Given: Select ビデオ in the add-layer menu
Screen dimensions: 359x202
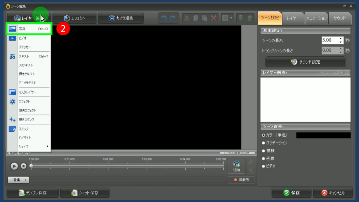Looking at the screenshot, I should click(x=29, y=38).
